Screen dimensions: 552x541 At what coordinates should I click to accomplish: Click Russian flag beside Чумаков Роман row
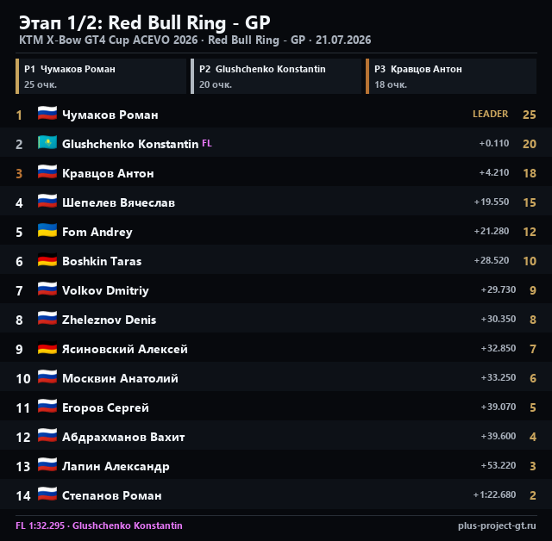coord(47,114)
